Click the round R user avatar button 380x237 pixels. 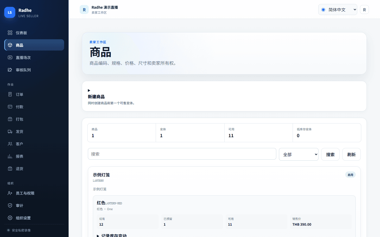tap(364, 10)
